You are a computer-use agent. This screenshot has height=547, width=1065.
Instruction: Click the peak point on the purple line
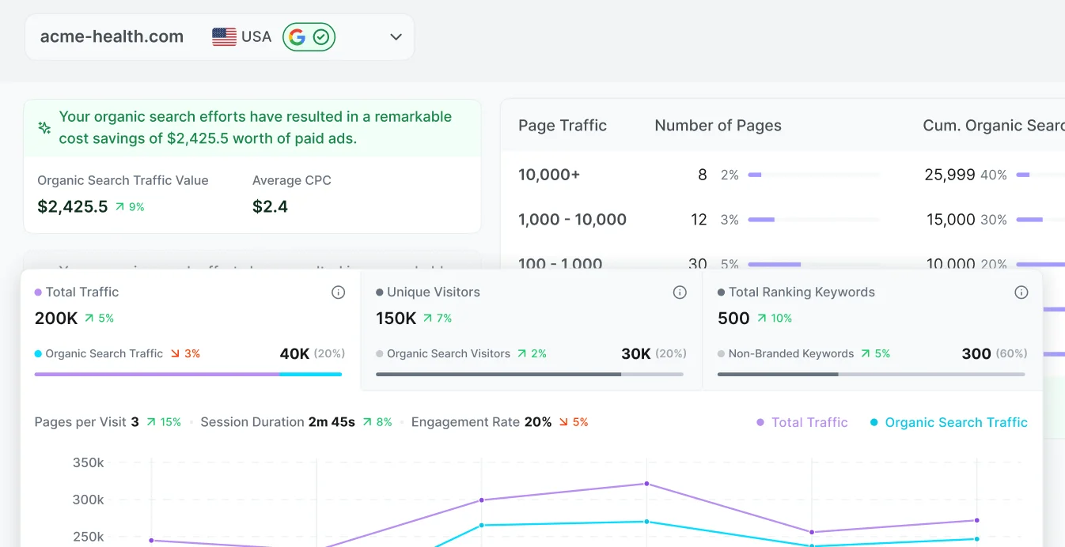tap(647, 483)
